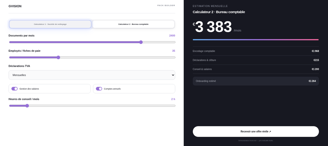
Task: Click the Documents par mois slider handle
Action: [141, 42]
